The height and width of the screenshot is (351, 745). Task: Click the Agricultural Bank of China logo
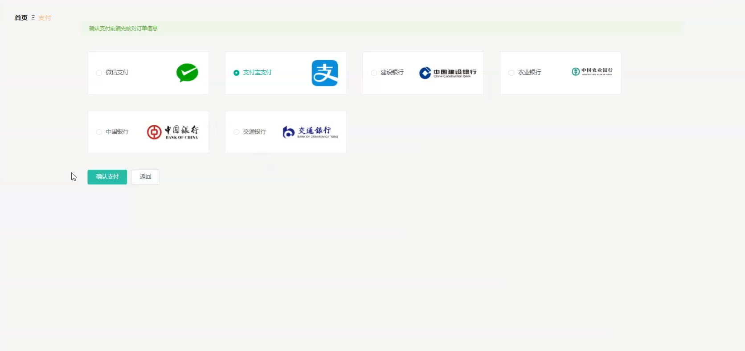point(592,71)
